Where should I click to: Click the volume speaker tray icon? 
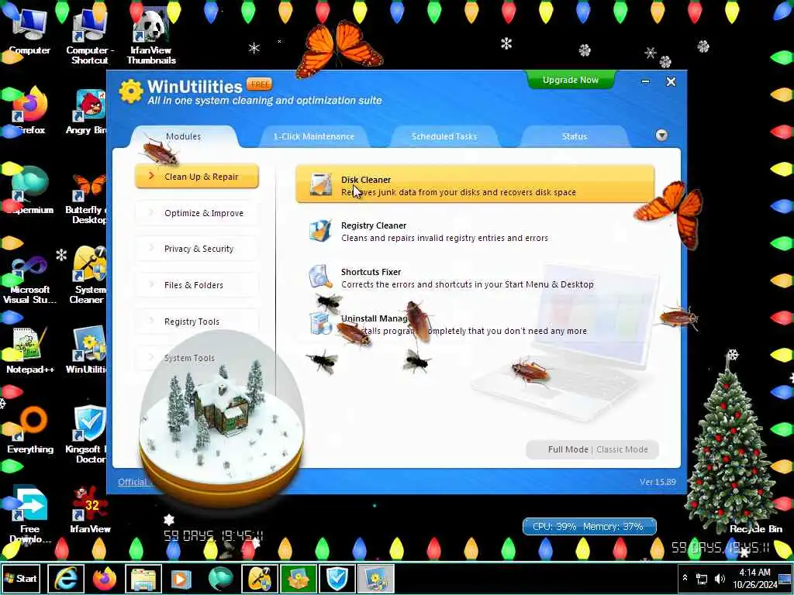pos(720,578)
